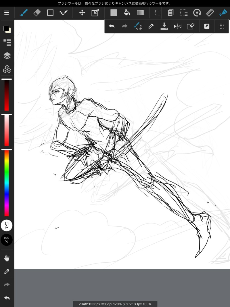This screenshot has height=307, width=230.
Task: Pick eyedropper in floating toolbar
Action: pos(151,26)
